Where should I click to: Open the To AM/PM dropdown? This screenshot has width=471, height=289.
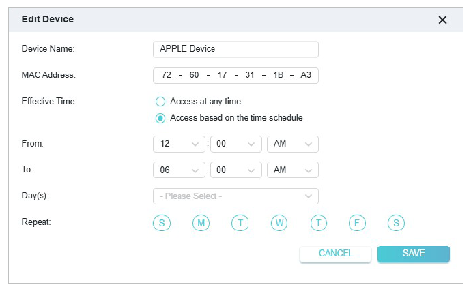point(292,170)
